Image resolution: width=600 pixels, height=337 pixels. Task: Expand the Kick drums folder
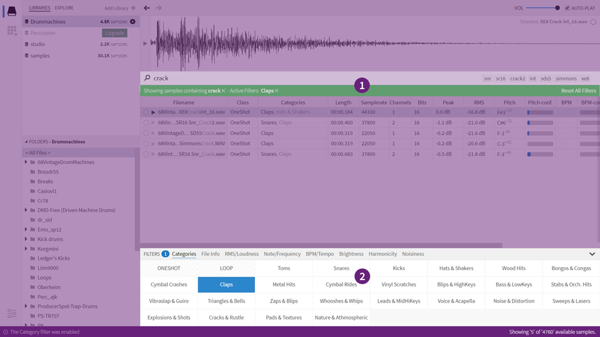[26, 239]
